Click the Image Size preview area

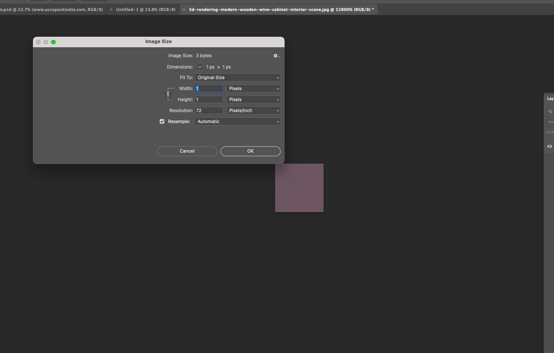tap(89, 104)
